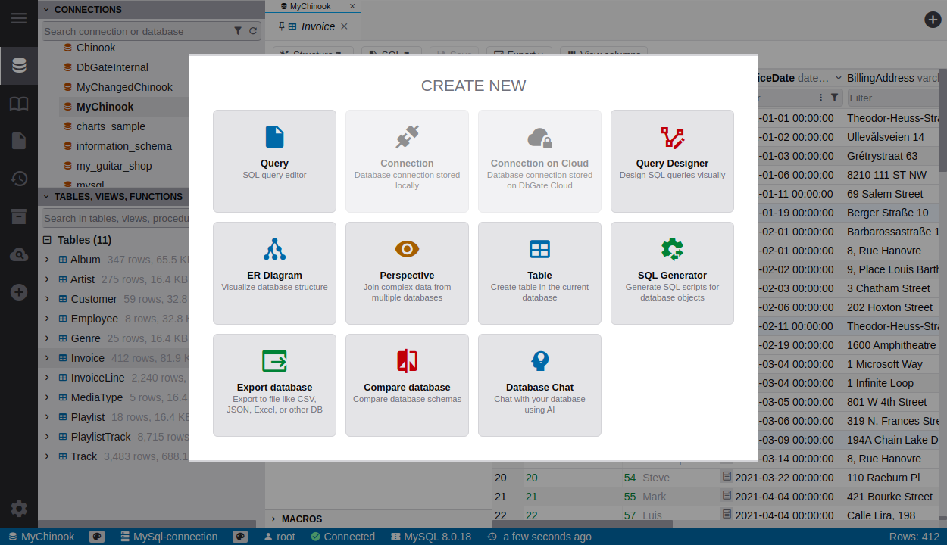Open settings gear in left sidebar
The height and width of the screenshot is (545, 947).
tap(19, 509)
